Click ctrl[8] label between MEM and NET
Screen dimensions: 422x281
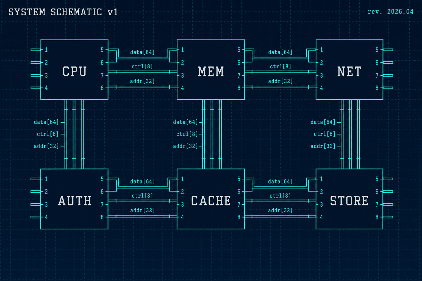[x=280, y=66]
